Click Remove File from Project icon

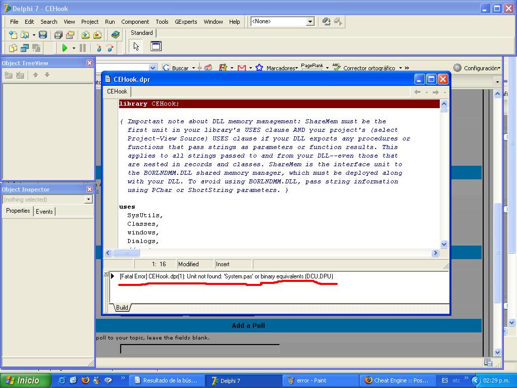click(x=97, y=34)
